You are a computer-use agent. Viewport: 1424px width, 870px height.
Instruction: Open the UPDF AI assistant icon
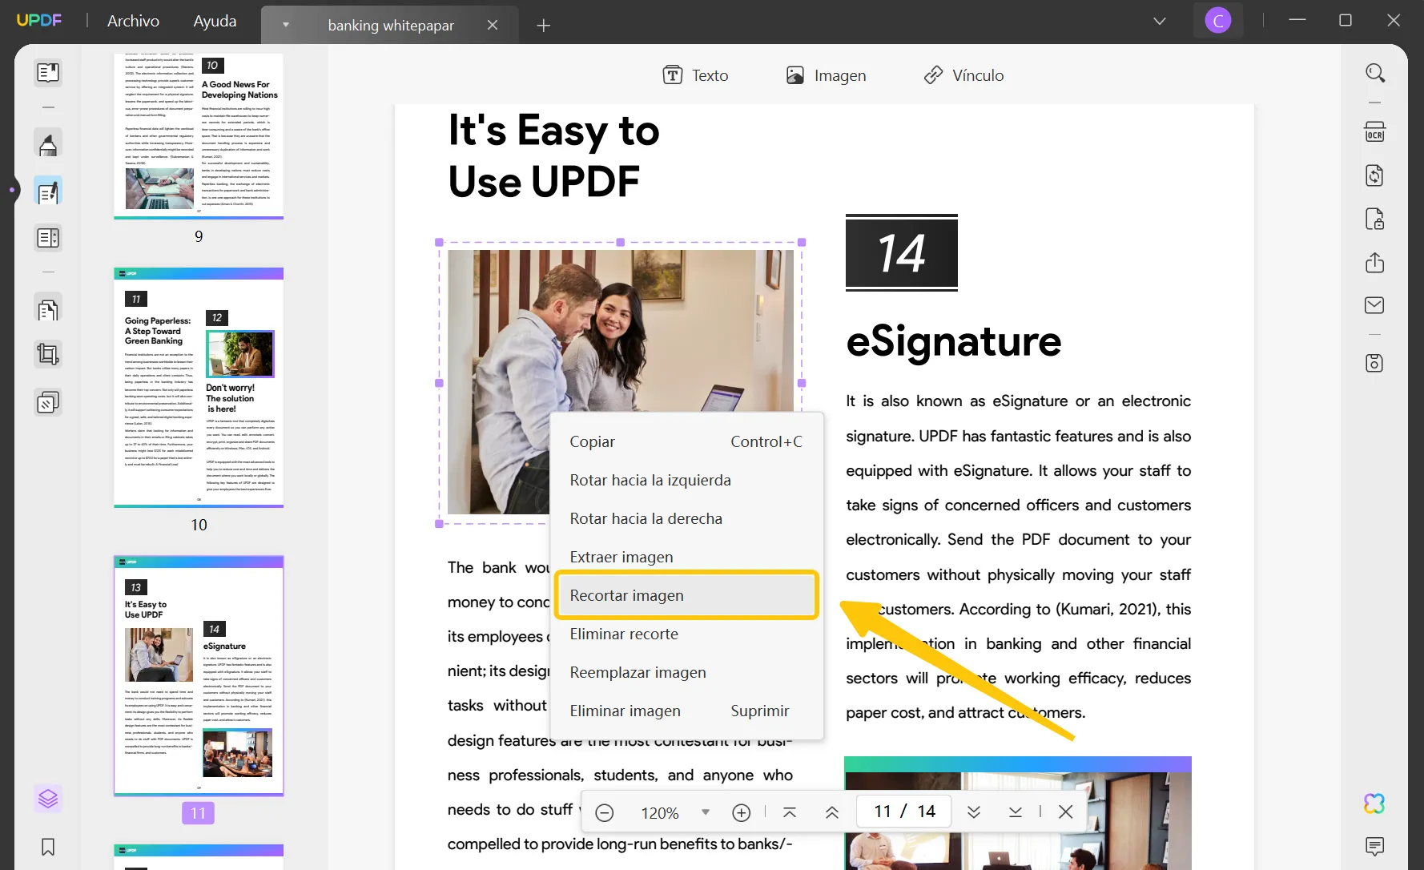pos(1375,803)
